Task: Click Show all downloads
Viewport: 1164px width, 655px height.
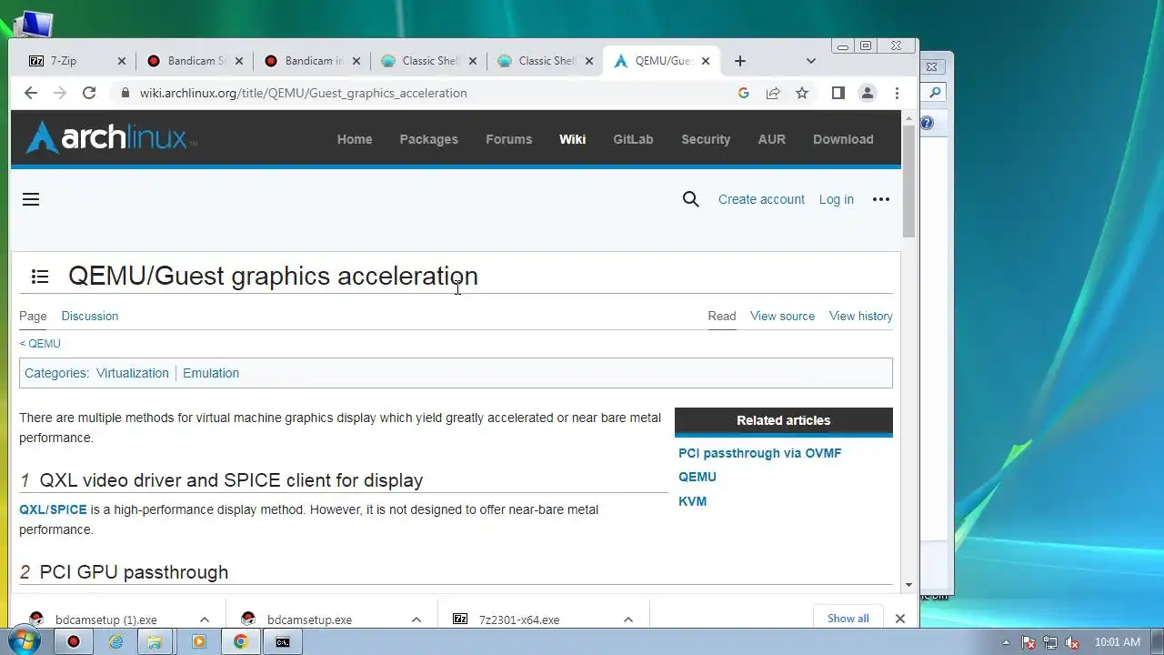Action: 848,619
